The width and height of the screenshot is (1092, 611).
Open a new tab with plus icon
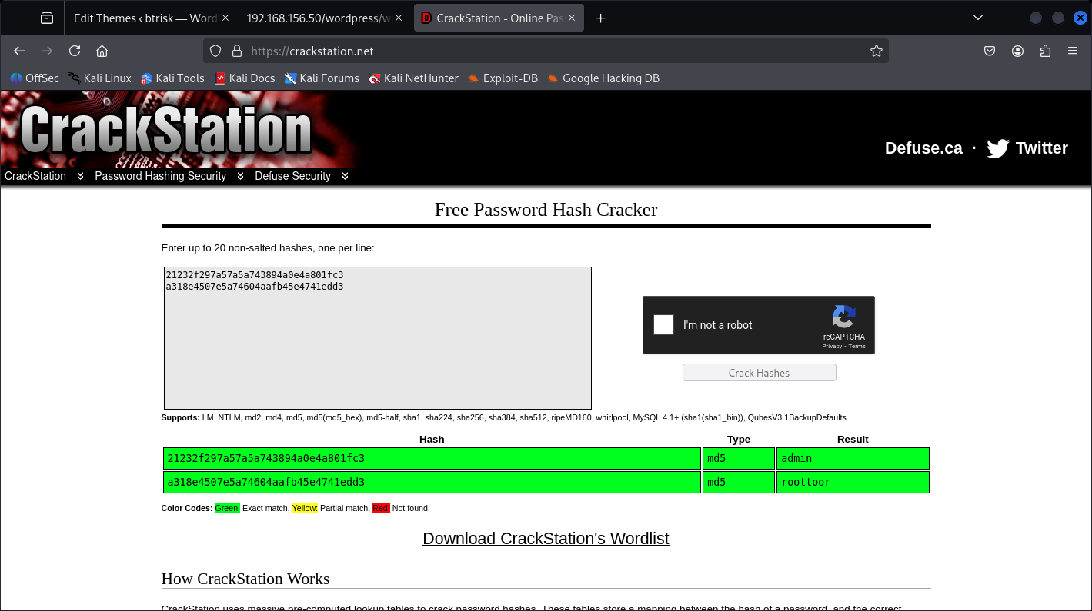coord(601,18)
